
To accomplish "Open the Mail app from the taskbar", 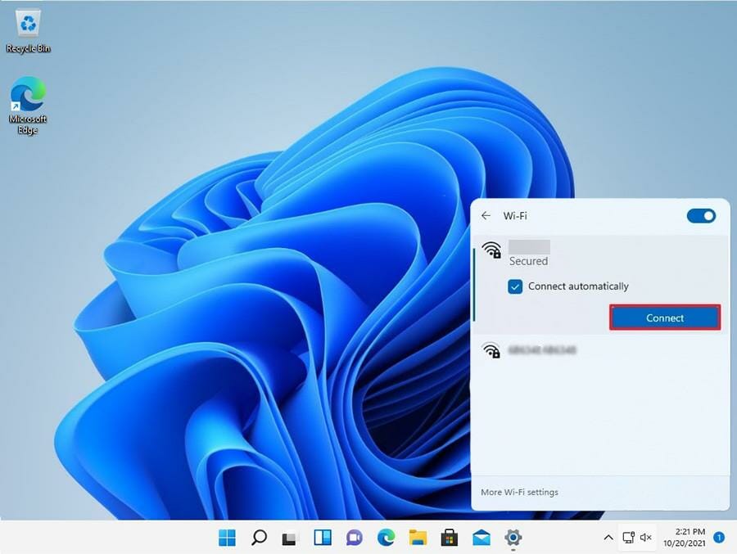I will point(481,538).
